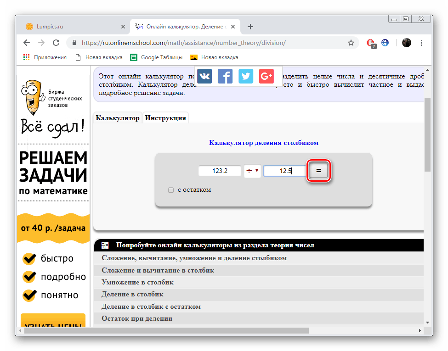Open first Новая вкладка bookmark
The height and width of the screenshot is (351, 448).
tap(99, 57)
